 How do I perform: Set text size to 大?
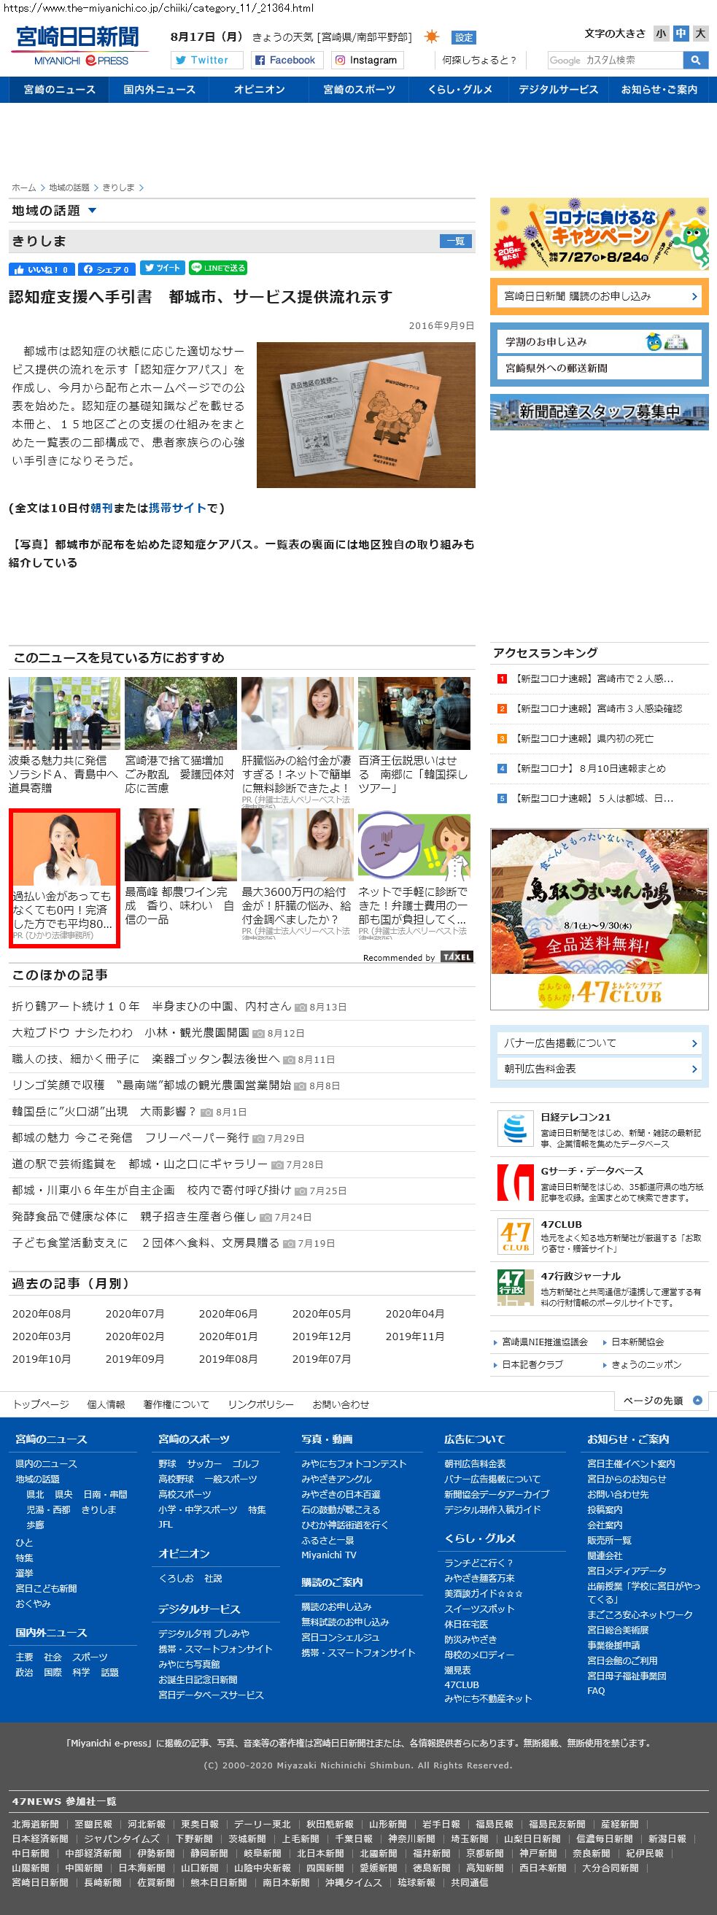pos(699,34)
